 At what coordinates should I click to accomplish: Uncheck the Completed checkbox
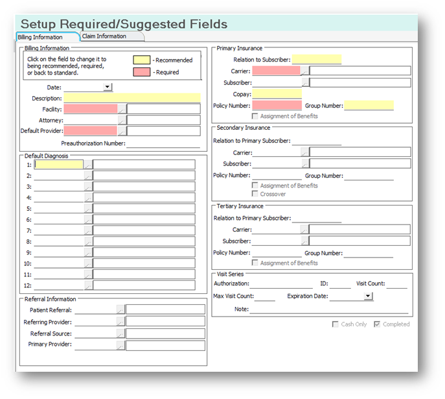[x=377, y=324]
